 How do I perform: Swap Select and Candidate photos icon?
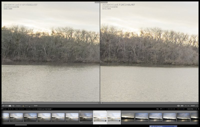pyautogui.click(x=178, y=106)
